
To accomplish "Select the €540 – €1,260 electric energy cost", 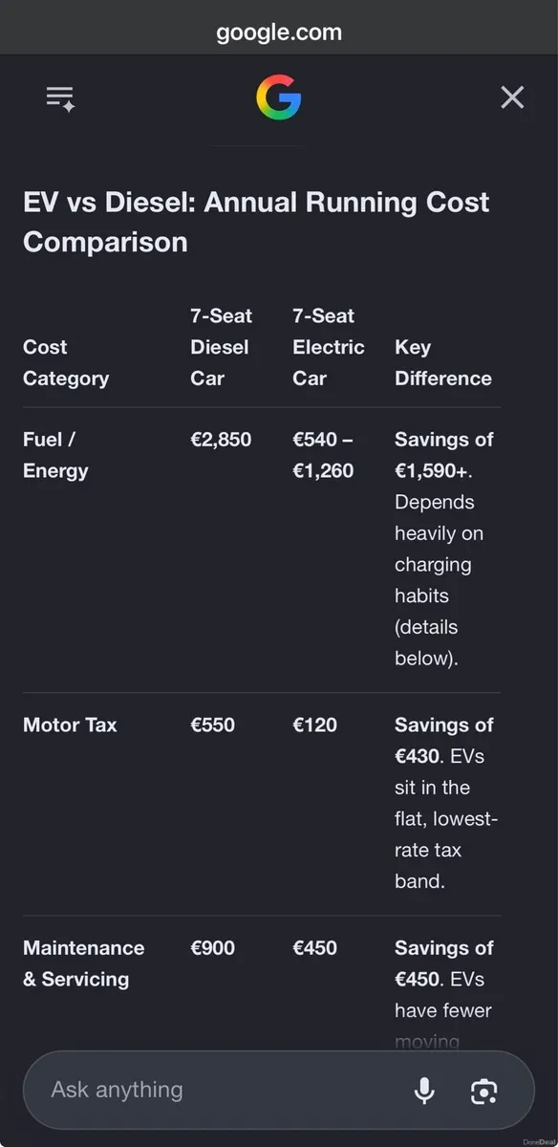I will 323,455.
